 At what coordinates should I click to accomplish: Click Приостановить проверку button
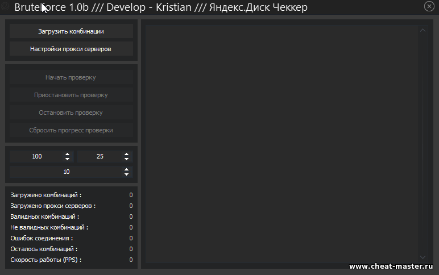coord(71,95)
